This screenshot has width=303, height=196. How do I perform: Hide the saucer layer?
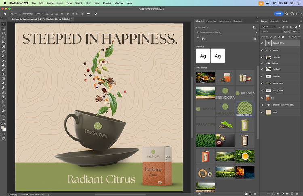point(263,50)
